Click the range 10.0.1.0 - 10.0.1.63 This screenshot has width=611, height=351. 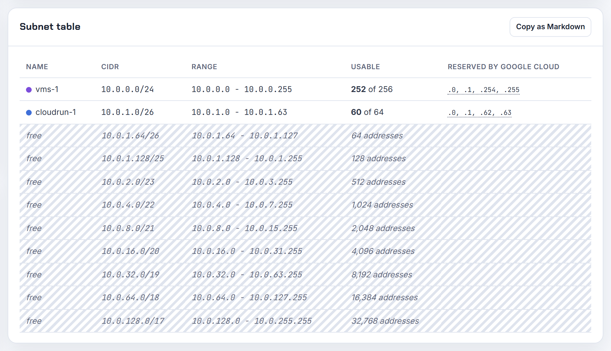pos(239,112)
